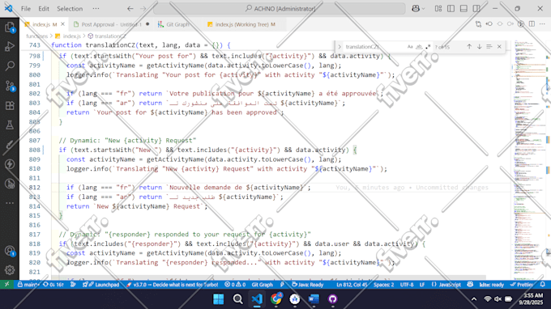Open Git Graph from status bar
The height and width of the screenshot is (309, 551).
point(263,285)
